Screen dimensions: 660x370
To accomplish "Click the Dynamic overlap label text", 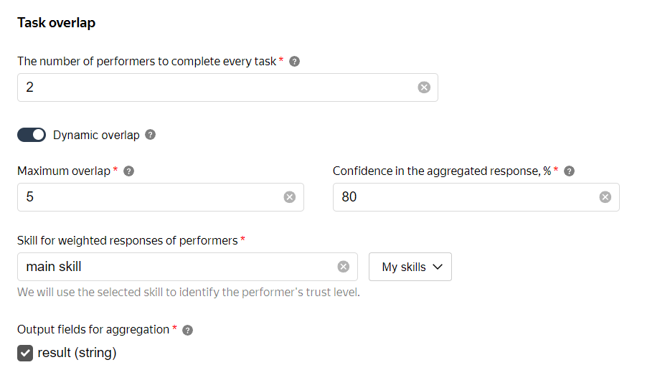I will pyautogui.click(x=96, y=135).
